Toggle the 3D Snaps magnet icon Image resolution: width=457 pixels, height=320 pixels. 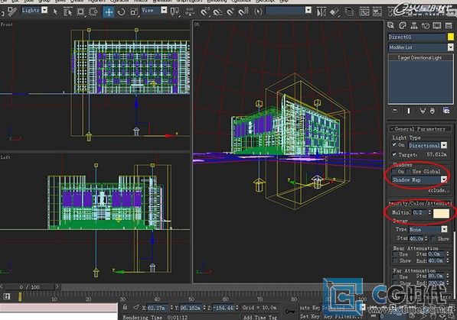coord(205,12)
